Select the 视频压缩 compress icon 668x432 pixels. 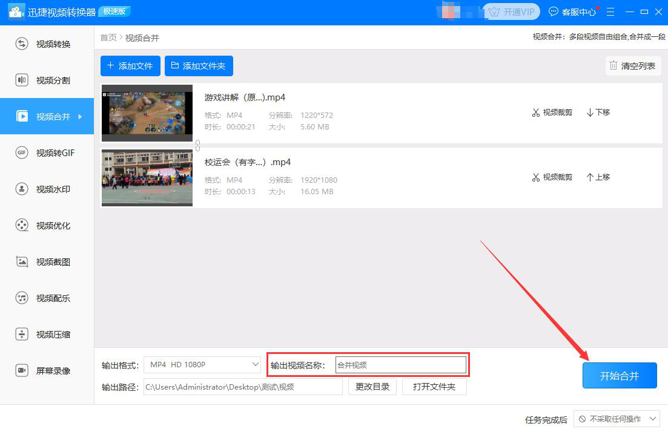pyautogui.click(x=22, y=334)
